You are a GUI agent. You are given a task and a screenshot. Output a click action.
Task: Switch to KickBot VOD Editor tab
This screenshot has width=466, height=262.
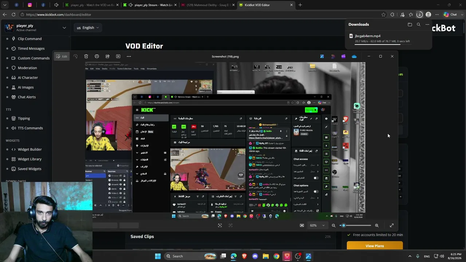tap(266, 5)
